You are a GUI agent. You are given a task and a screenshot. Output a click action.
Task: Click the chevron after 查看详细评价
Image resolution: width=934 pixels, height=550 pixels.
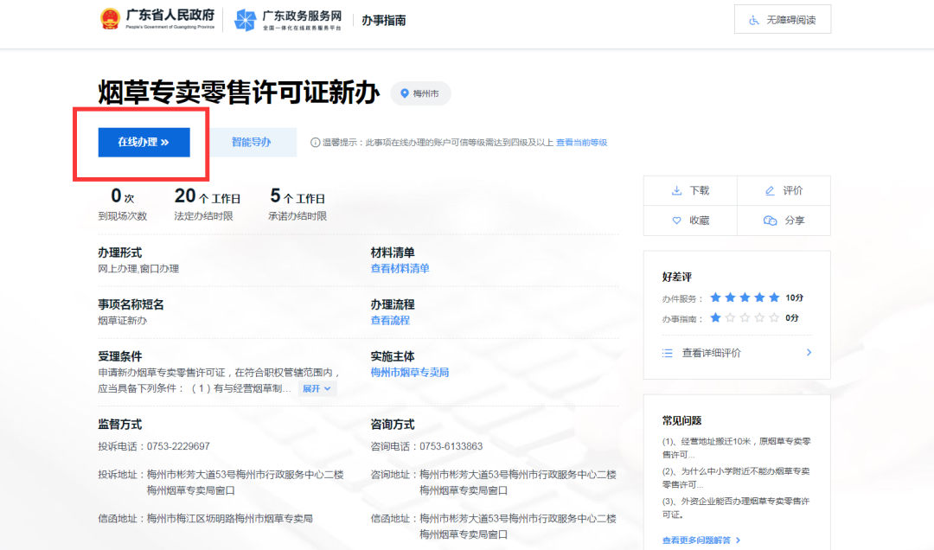(x=809, y=352)
